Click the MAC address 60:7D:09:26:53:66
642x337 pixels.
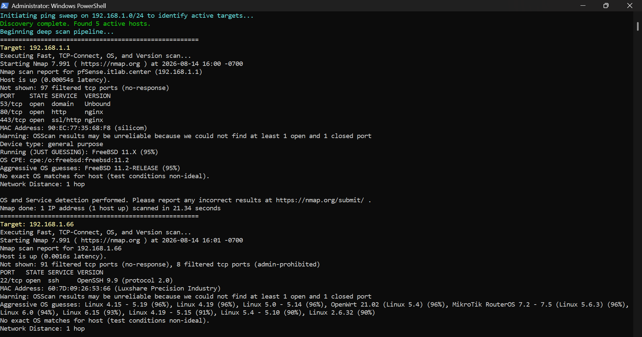(79, 289)
